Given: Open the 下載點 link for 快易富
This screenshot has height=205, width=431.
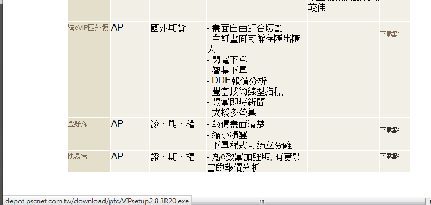Looking at the screenshot, I should 389,156.
